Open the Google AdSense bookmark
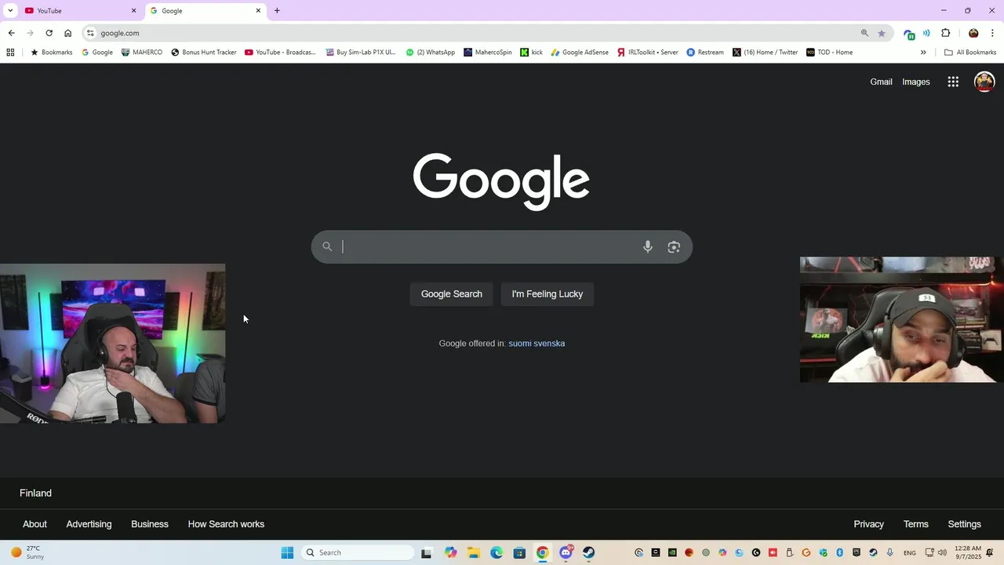The image size is (1004, 565). [x=580, y=53]
